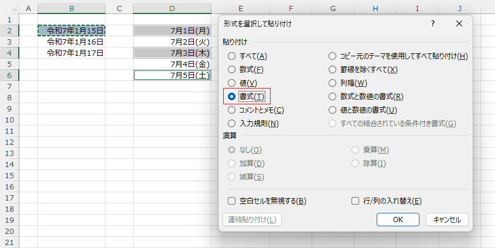Image resolution: width=495 pixels, height=248 pixels.
Task: Choose the 値(V) radio button
Action: (x=231, y=83)
